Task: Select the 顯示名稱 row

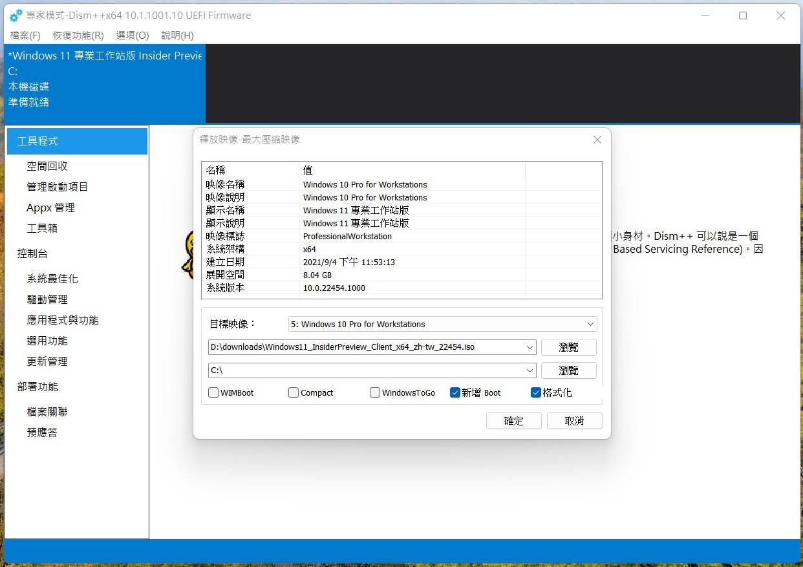Action: tap(401, 210)
